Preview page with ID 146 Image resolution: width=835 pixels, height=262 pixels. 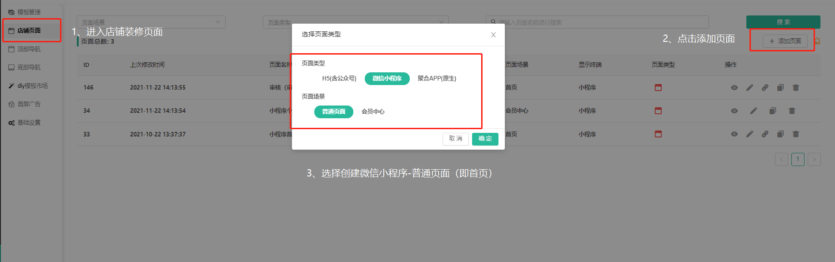(x=734, y=88)
